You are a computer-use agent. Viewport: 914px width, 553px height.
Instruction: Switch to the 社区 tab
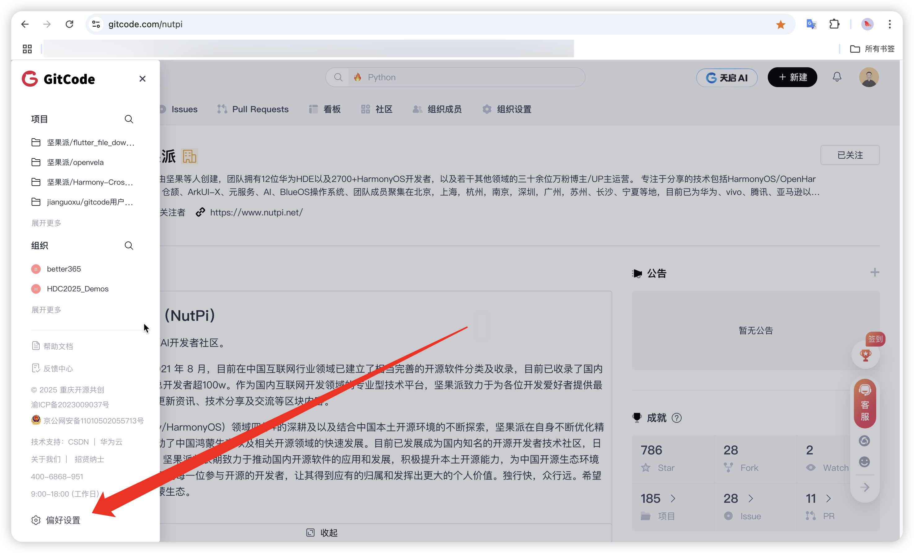coord(377,109)
